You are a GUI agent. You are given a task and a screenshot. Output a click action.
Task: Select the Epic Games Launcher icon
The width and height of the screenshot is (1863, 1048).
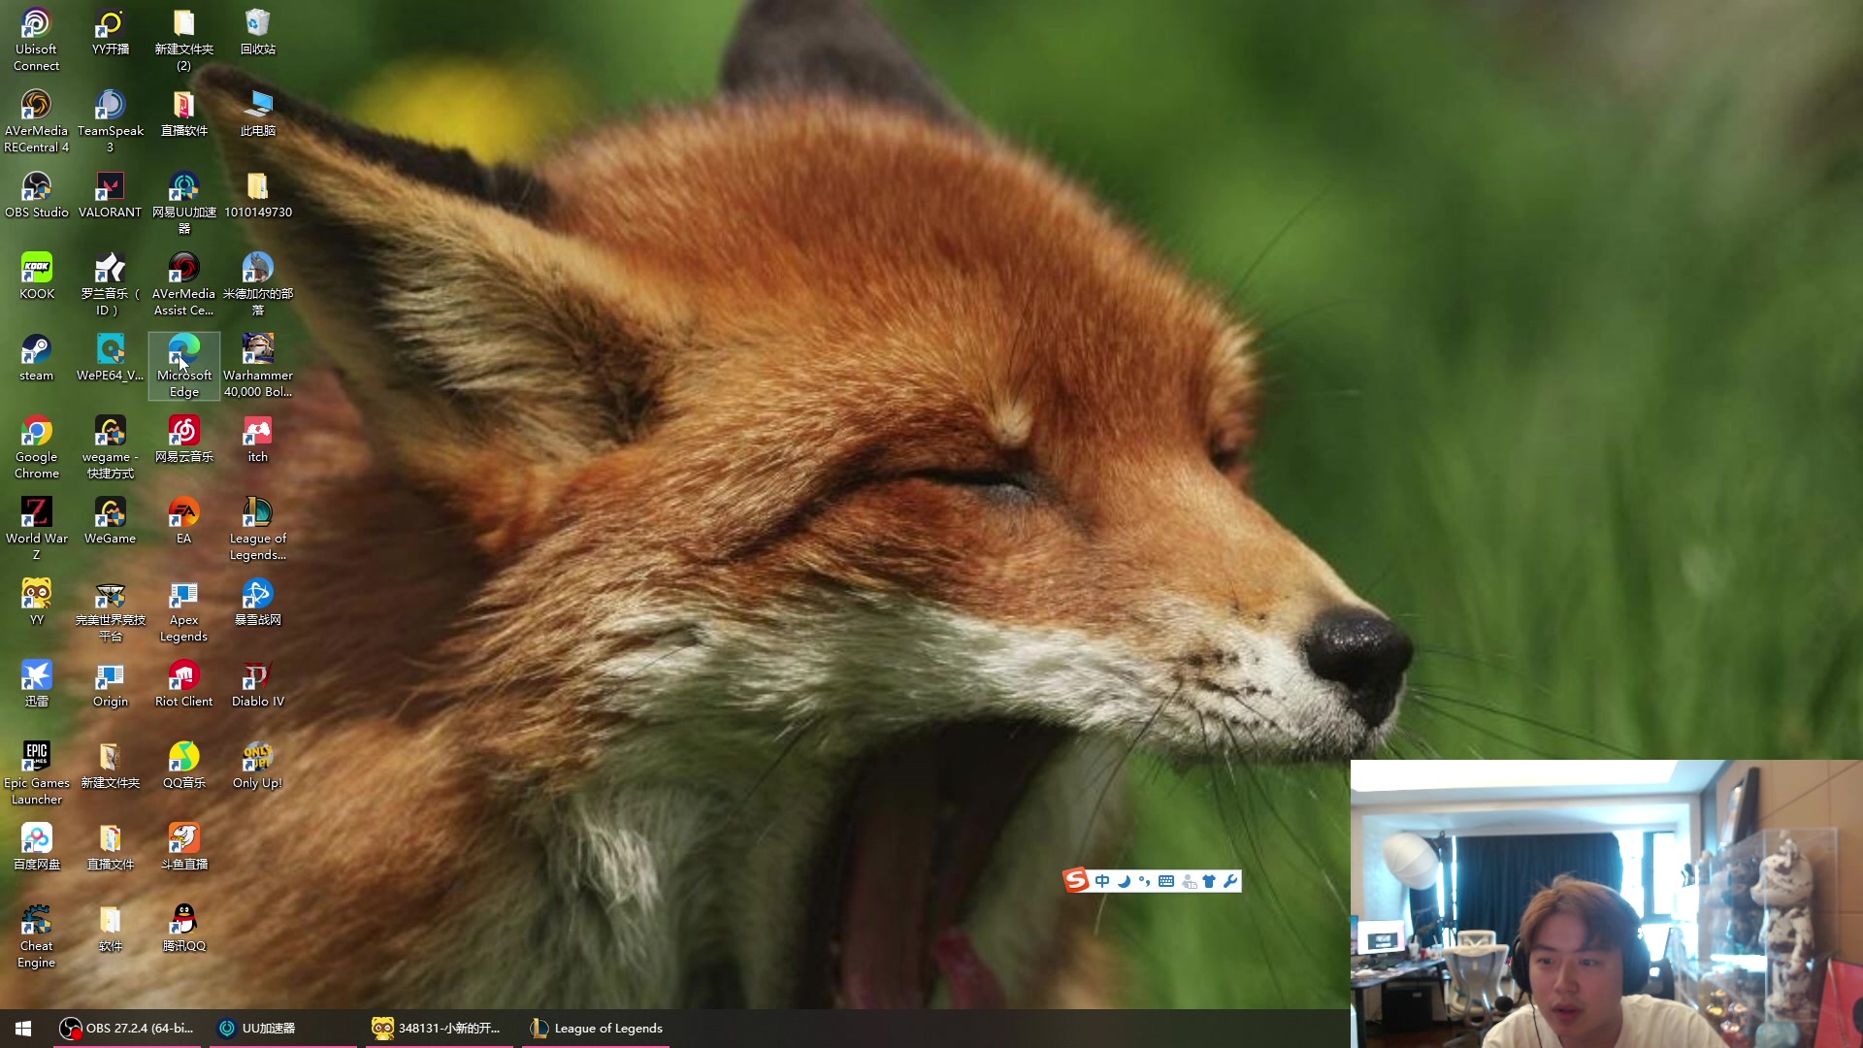36,759
